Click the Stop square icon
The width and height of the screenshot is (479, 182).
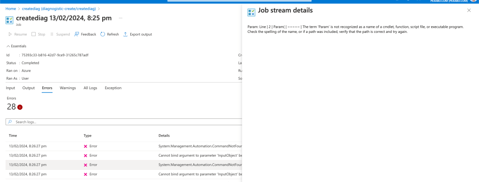point(34,34)
